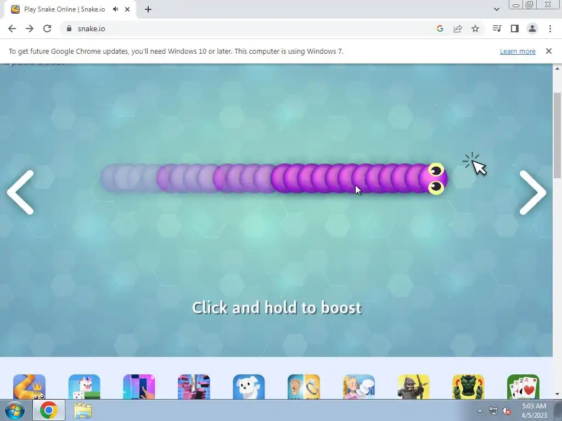Image resolution: width=562 pixels, height=421 pixels.
Task: Dismiss the Chrome update notification bar
Action: 549,51
